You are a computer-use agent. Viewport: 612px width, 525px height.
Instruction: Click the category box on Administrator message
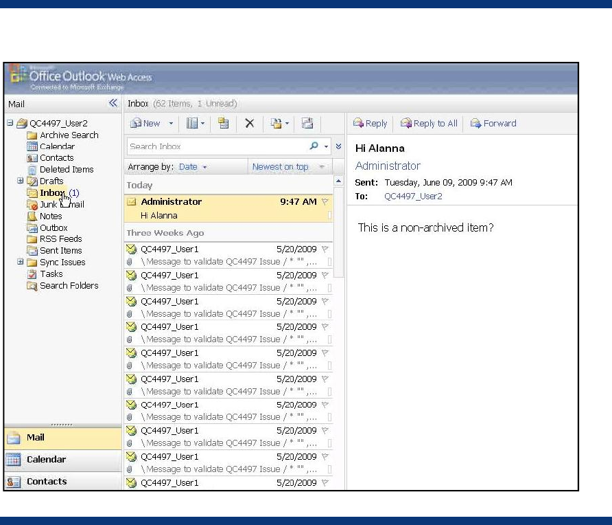329,215
